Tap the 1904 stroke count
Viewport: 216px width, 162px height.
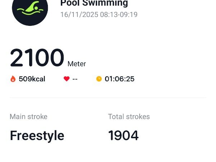pyautogui.click(x=123, y=136)
